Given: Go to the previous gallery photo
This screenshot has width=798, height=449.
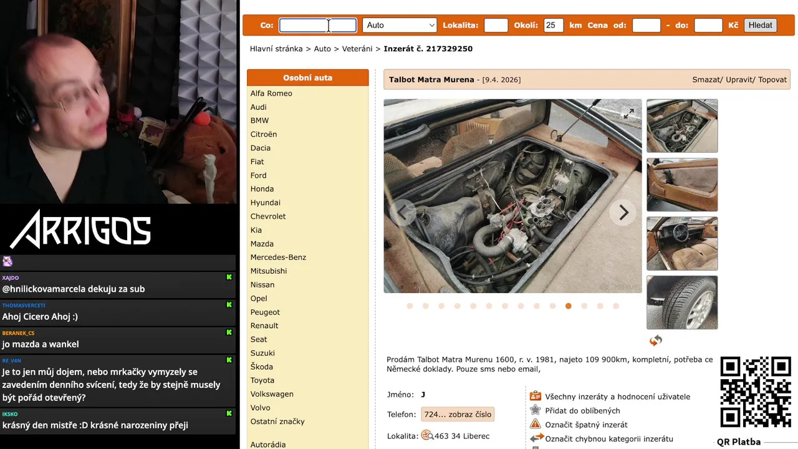Looking at the screenshot, I should [402, 213].
